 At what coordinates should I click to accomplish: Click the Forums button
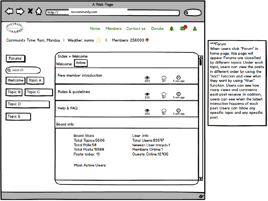tap(16, 59)
